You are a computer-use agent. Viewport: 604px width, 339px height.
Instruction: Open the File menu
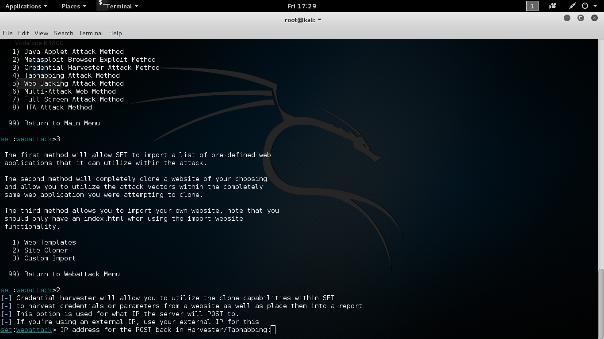click(8, 33)
